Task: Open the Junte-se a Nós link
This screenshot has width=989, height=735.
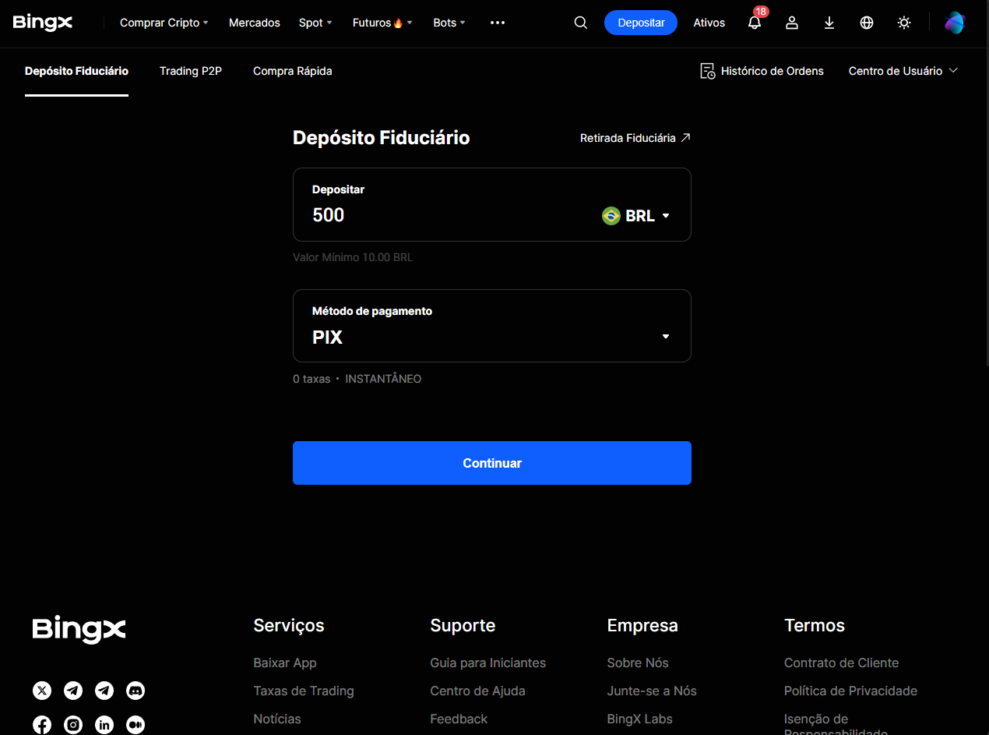Action: click(652, 691)
